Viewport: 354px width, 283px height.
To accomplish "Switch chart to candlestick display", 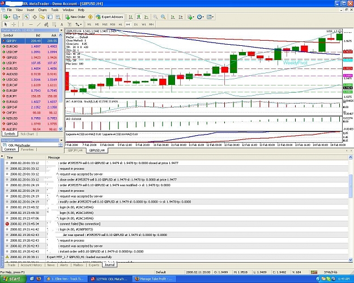I will [139, 17].
